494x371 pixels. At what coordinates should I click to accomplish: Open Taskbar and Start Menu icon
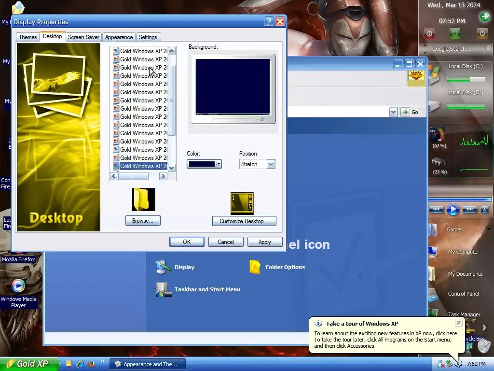(x=164, y=290)
